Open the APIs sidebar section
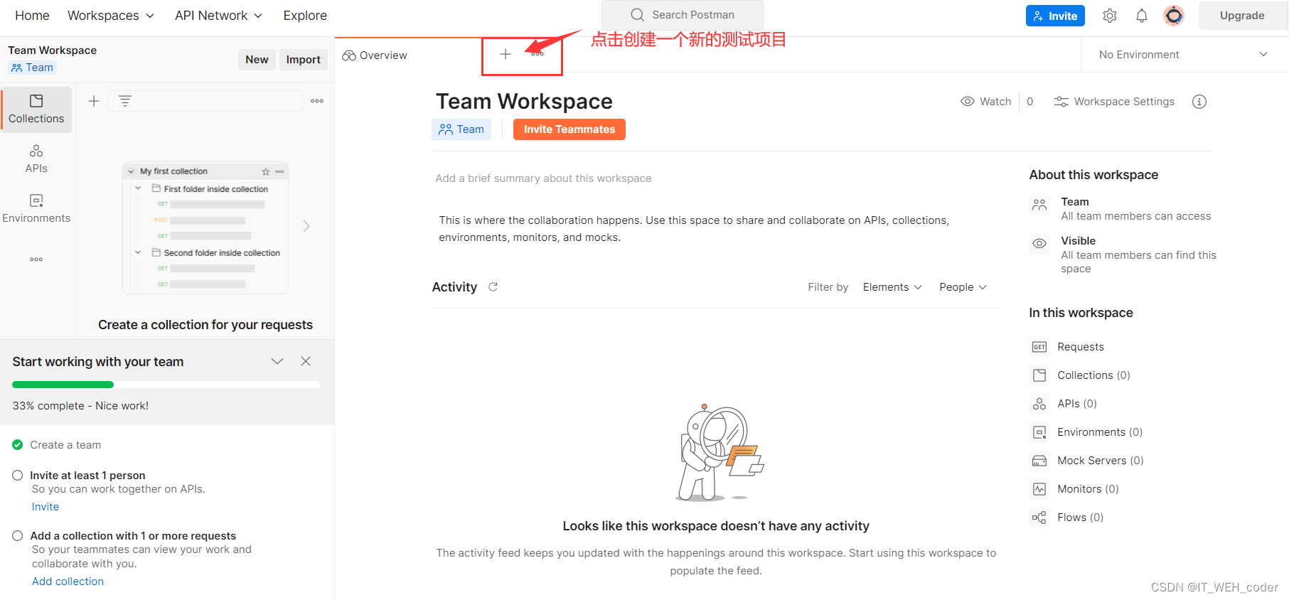 pos(36,159)
